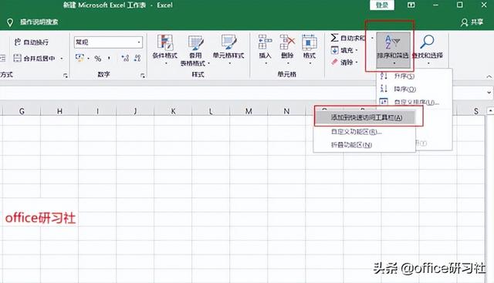Select column H header
The height and width of the screenshot is (283, 494).
pos(59,111)
